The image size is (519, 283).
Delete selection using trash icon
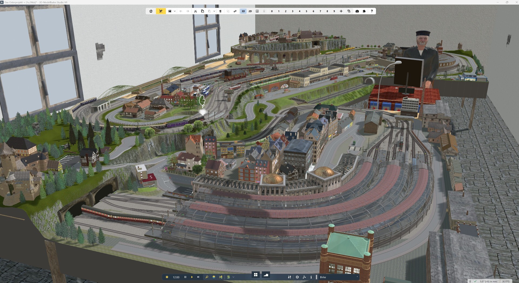[x=220, y=11]
